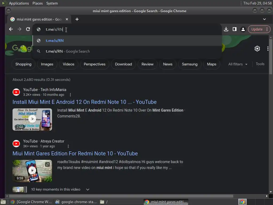The height and width of the screenshot is (205, 273).
Task: Click the vertical scrollbar thumb
Action: point(271,57)
